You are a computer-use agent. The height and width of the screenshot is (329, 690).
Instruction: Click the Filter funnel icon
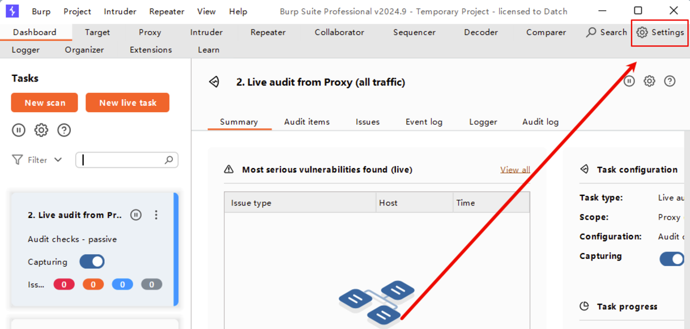point(18,160)
